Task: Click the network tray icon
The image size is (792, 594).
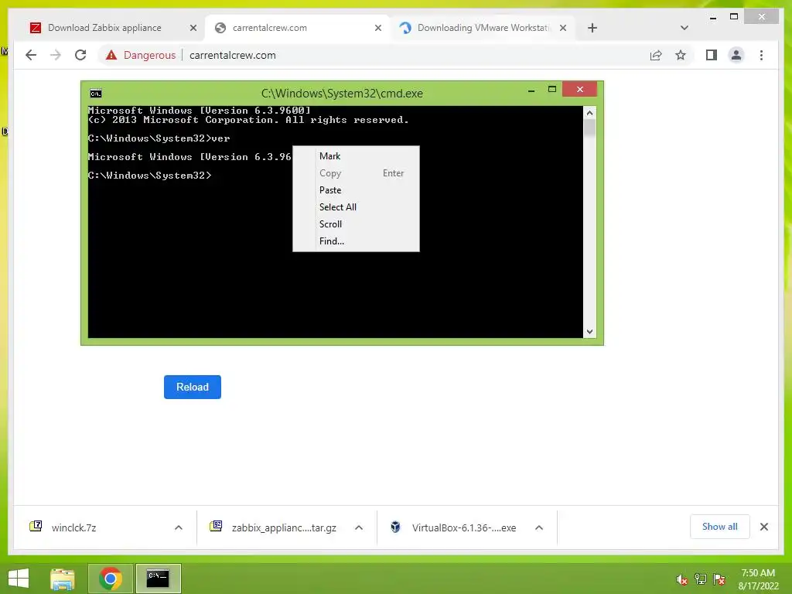Action: [701, 579]
